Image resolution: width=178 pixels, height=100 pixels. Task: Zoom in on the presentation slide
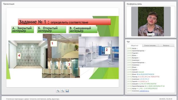pyautogui.click(x=58, y=91)
